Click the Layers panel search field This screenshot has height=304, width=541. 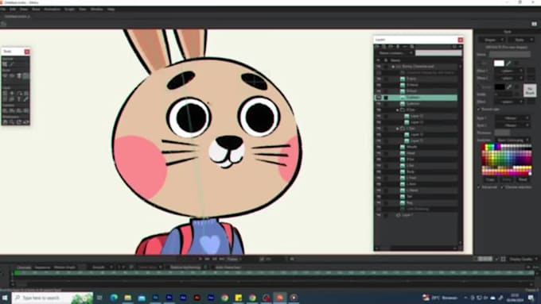pos(438,53)
